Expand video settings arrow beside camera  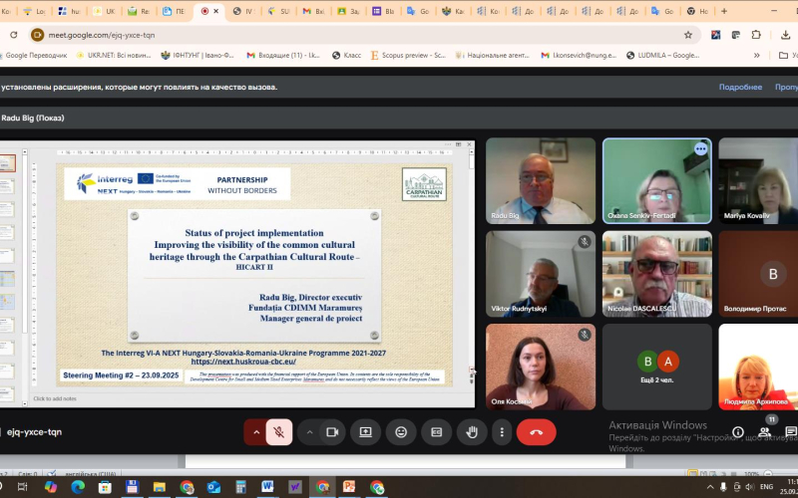point(309,432)
